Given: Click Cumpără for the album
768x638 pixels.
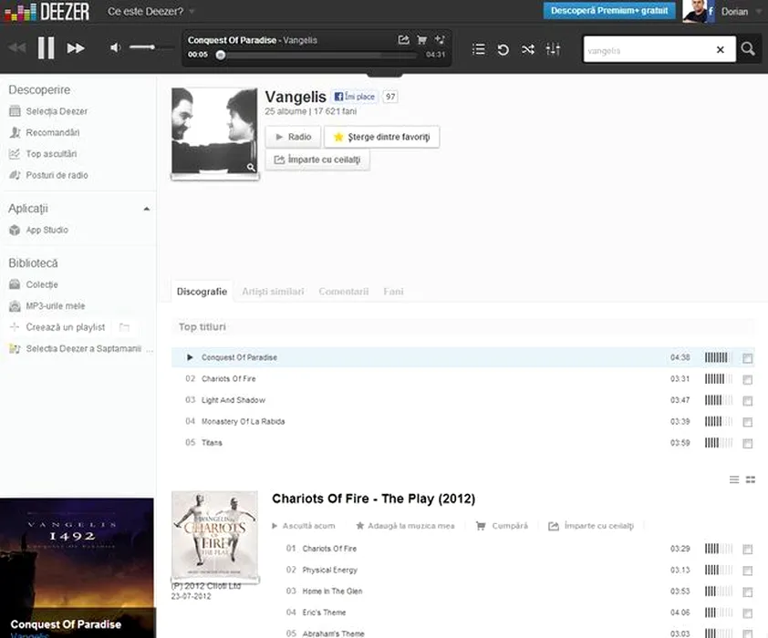Looking at the screenshot, I should tap(502, 526).
